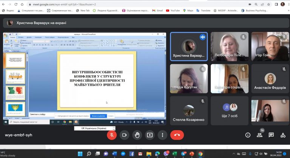
Task: Open the Activities panel icon
Action: (283, 135)
